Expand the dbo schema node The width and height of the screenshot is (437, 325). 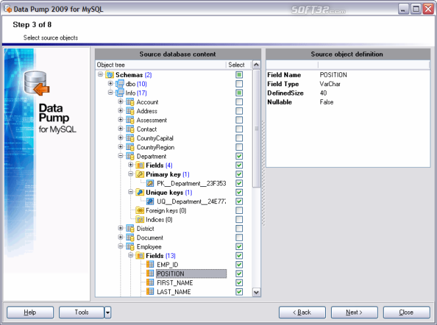(111, 84)
